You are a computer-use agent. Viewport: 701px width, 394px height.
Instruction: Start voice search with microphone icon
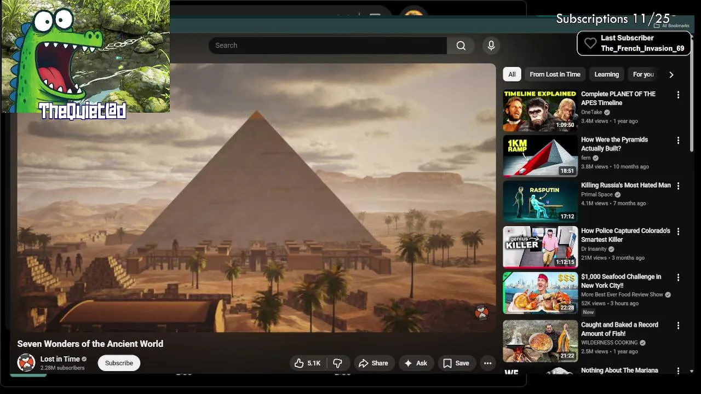(x=491, y=45)
